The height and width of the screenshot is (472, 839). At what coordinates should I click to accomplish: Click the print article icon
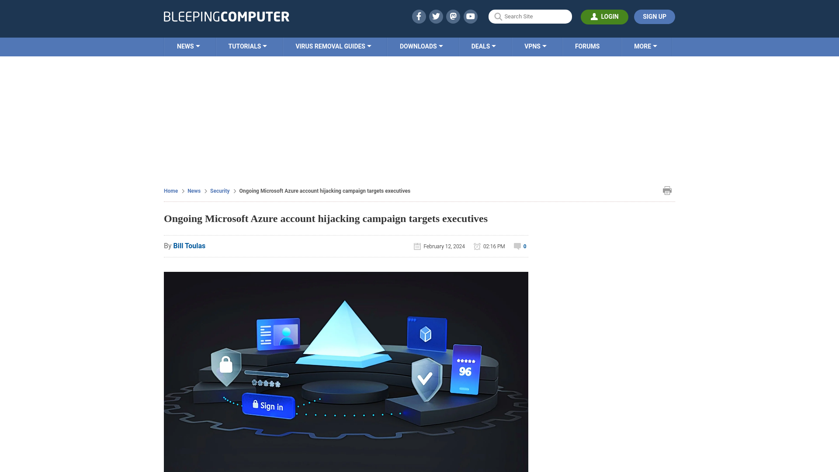click(x=667, y=190)
